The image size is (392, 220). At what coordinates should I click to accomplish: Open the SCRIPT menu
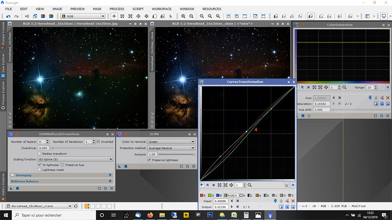tap(138, 9)
